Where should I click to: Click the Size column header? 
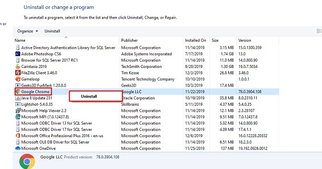pyautogui.click(x=215, y=40)
